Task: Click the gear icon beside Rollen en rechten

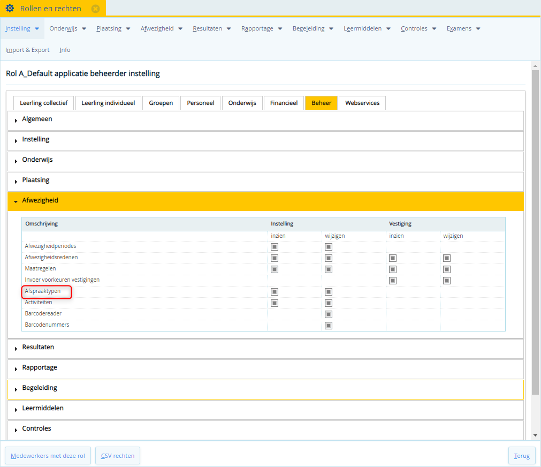Action: pyautogui.click(x=10, y=8)
